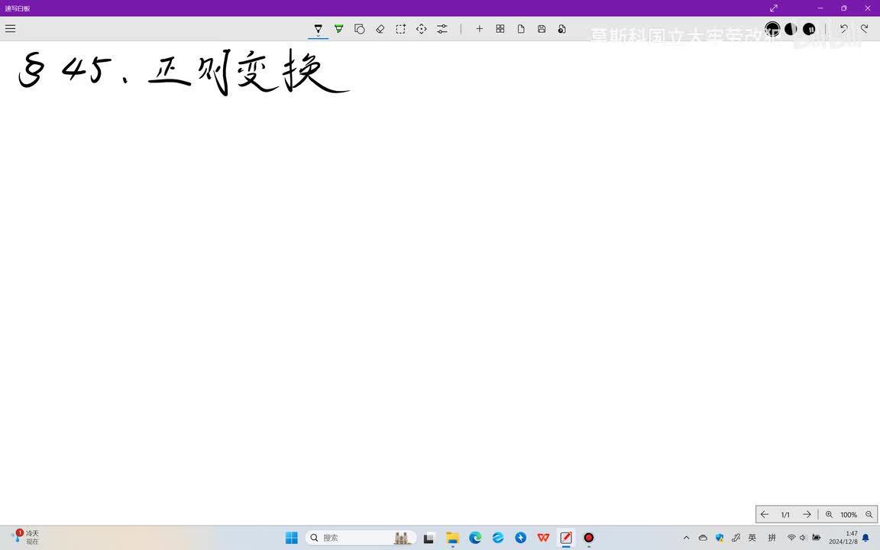Enter fullscreen with diagonal arrows icon
The image size is (880, 550).
click(773, 8)
